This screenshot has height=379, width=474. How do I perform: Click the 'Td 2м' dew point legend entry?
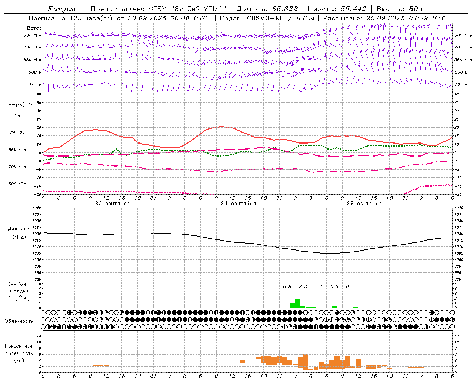(x=17, y=133)
